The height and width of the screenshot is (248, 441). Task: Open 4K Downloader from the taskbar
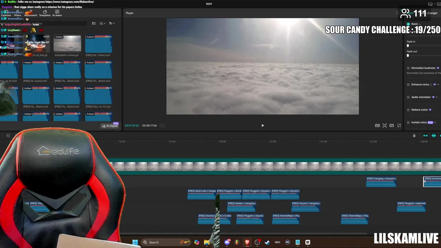pyautogui.click(x=287, y=242)
